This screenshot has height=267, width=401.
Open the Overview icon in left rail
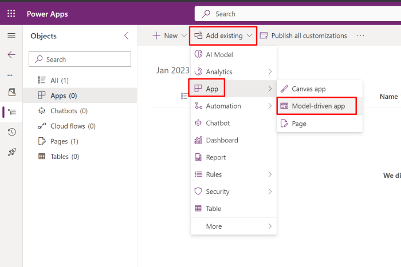(x=12, y=92)
